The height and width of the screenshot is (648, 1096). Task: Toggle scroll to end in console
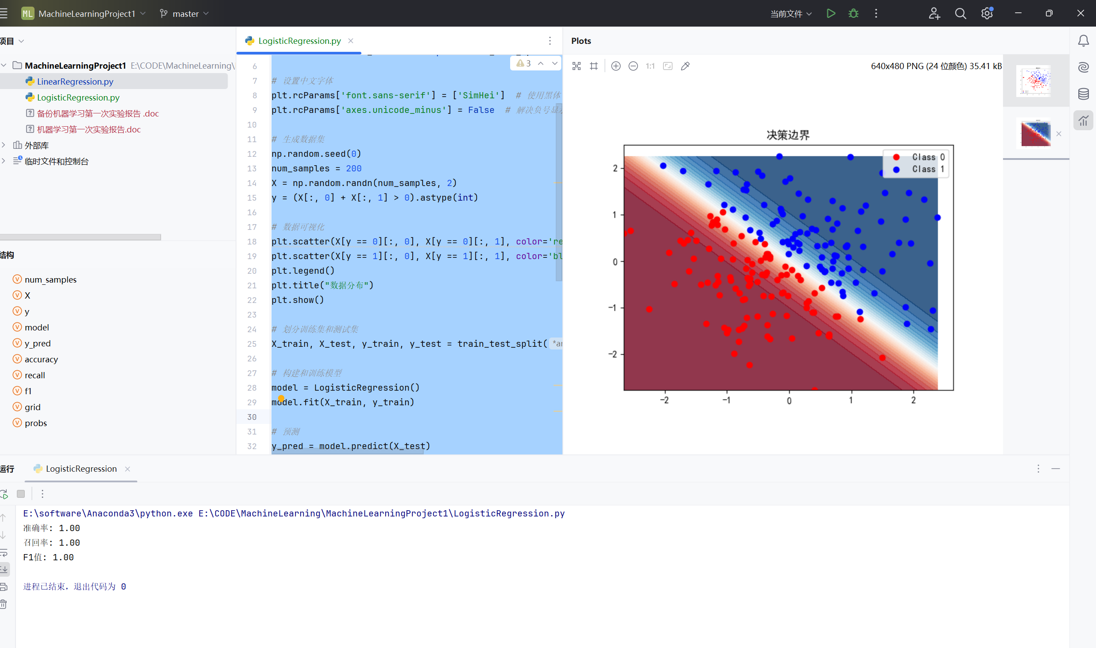pos(4,569)
